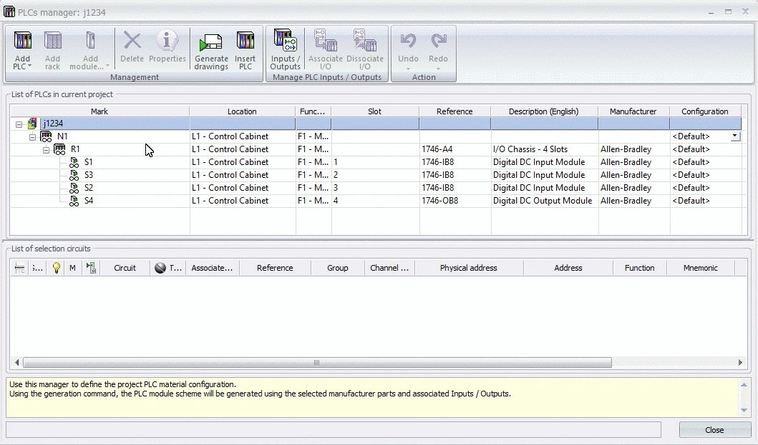Click the sphere icon column header
Viewport: 758px width, 445px height.
pyautogui.click(x=160, y=268)
